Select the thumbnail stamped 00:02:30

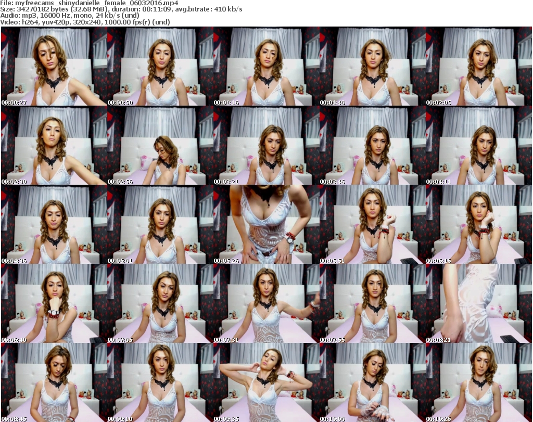tap(54, 145)
